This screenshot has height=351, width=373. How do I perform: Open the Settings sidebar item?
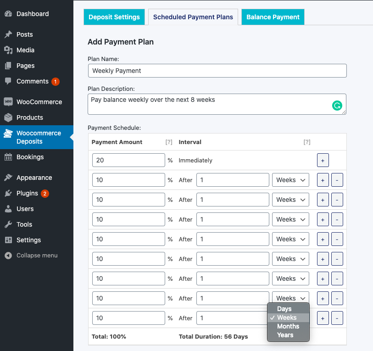pyautogui.click(x=37, y=240)
